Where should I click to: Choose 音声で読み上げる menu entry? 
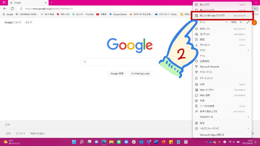222,111
